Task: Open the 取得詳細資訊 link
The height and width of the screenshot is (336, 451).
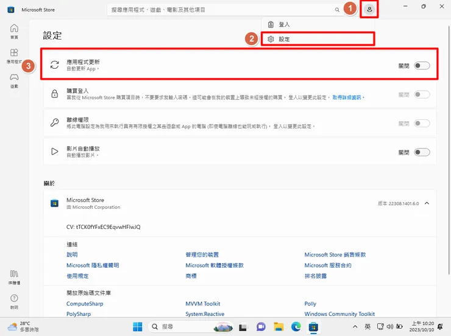Action: tap(347, 97)
